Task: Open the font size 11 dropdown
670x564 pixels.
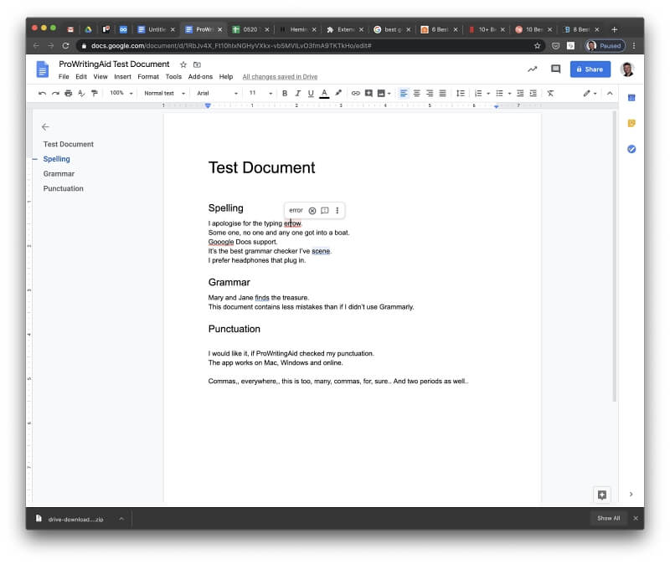Action: pos(260,93)
